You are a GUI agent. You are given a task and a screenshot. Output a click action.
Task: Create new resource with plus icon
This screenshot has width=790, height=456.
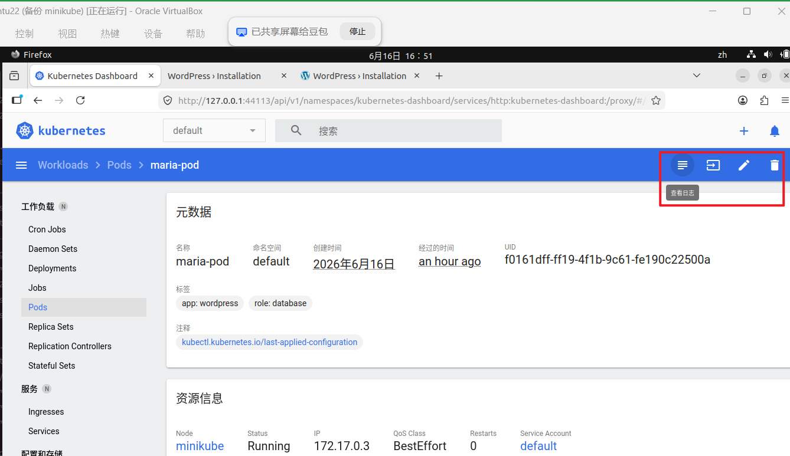(744, 131)
